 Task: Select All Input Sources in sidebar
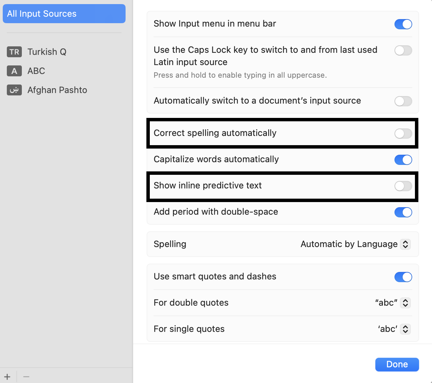(64, 14)
